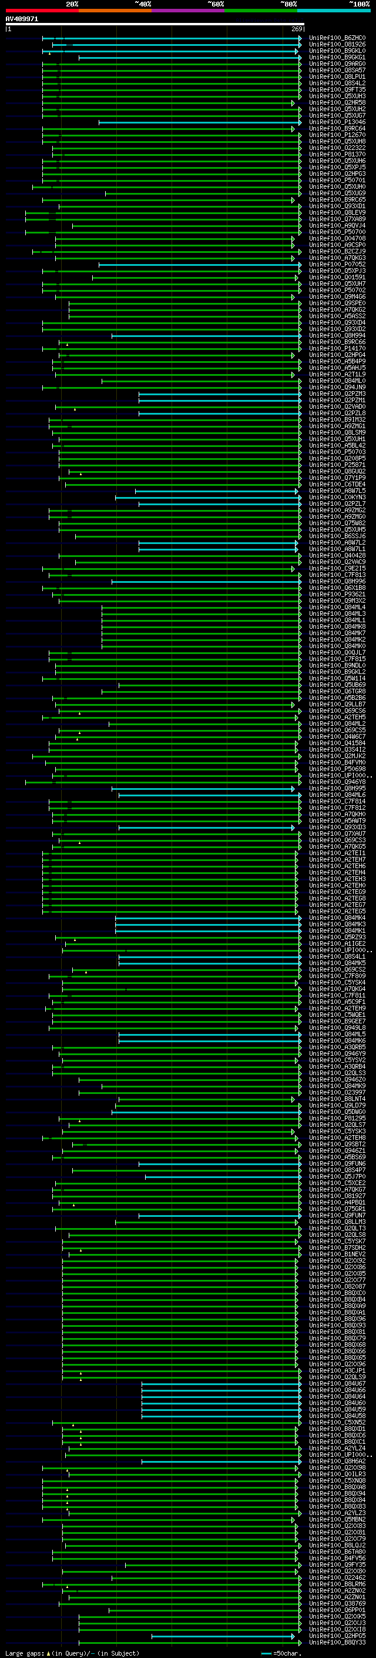
Task: Open hit UniRef100_B6TA80
Action: (x=337, y=1552)
